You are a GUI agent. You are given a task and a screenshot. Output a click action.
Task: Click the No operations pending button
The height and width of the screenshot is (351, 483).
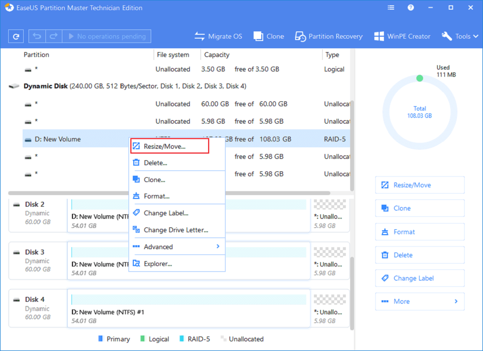point(107,36)
